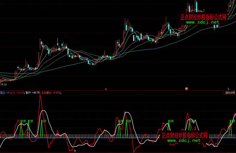Image resolution: width=236 pixels, height=153 pixels.
Task: Open the www.zdcj.net link in the lower watermark
Action: (x=183, y=140)
